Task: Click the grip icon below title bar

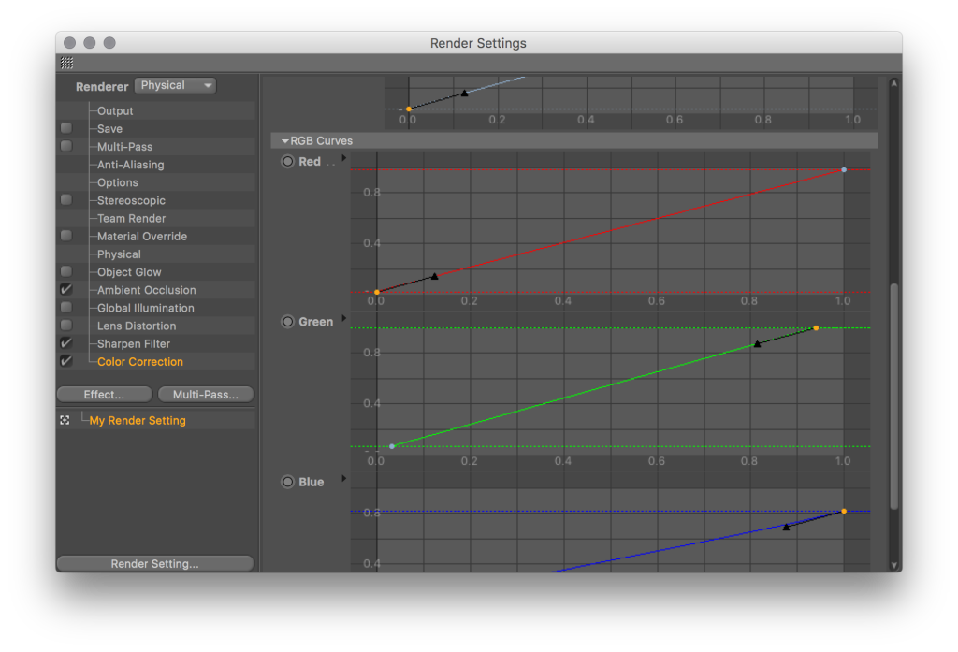Action: coord(67,63)
